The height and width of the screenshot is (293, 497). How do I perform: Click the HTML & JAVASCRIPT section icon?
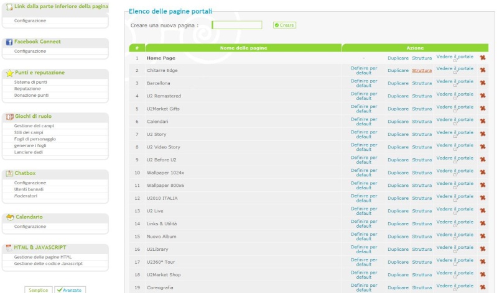9,248
